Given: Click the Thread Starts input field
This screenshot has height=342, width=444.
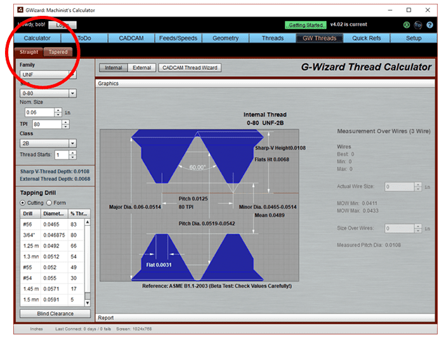Looking at the screenshot, I should click(62, 155).
